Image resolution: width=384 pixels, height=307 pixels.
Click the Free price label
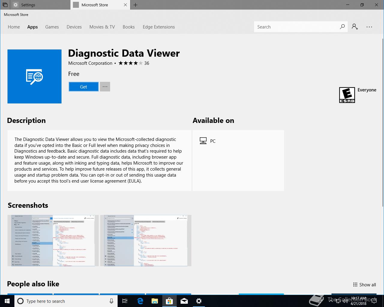74,74
